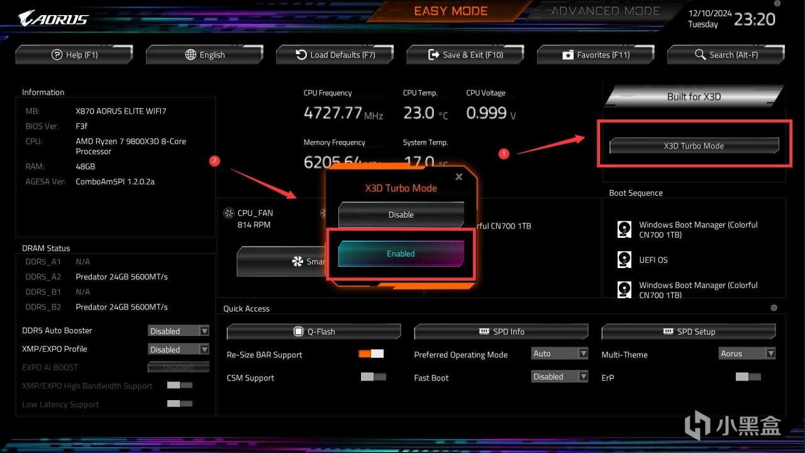
Task: Click the Smart Fan button under CPU_FAN
Action: (282, 262)
